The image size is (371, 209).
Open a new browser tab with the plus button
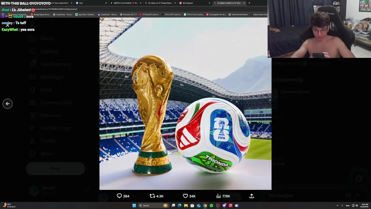coord(249,3)
